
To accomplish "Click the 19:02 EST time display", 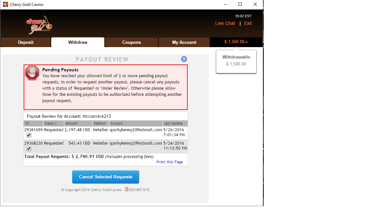I will pyautogui.click(x=243, y=16).
